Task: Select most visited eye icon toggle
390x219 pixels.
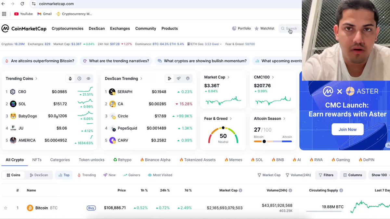Action: (x=88, y=79)
